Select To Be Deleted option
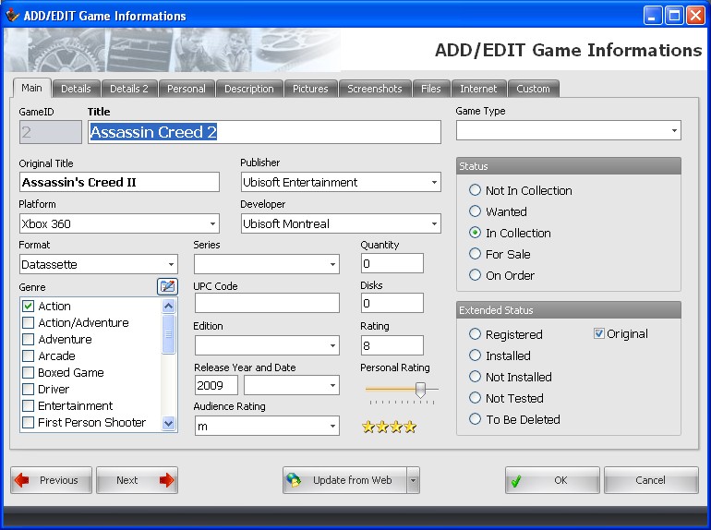The height and width of the screenshot is (530, 711). pyautogui.click(x=475, y=419)
